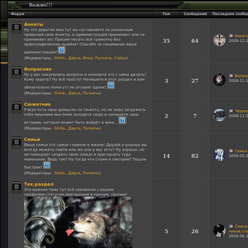248x248 pixels.
Task: Go to last post arrow in Анкеты row
Action: click(x=231, y=36)
